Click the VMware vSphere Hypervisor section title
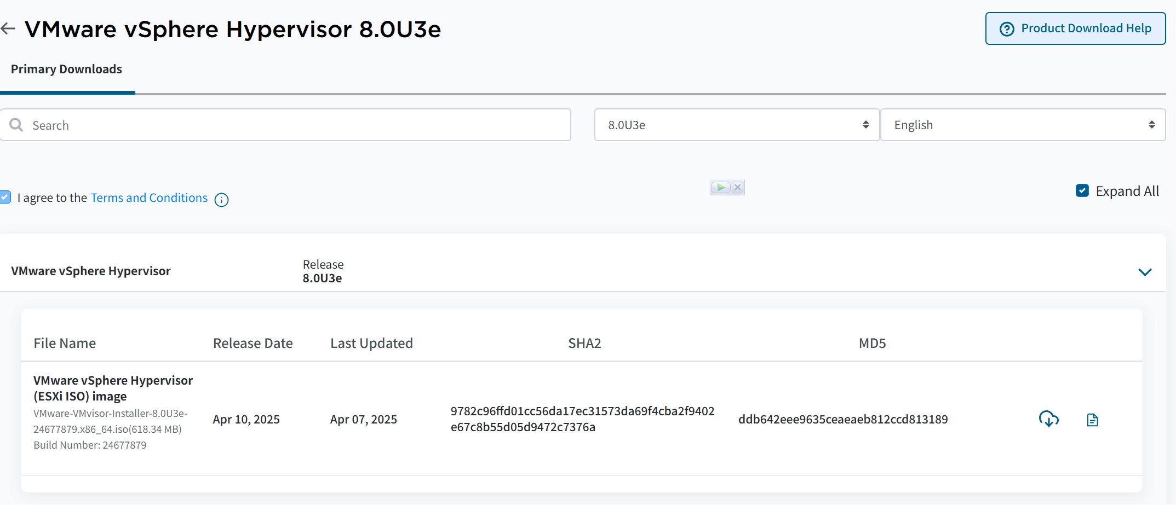 (x=91, y=271)
